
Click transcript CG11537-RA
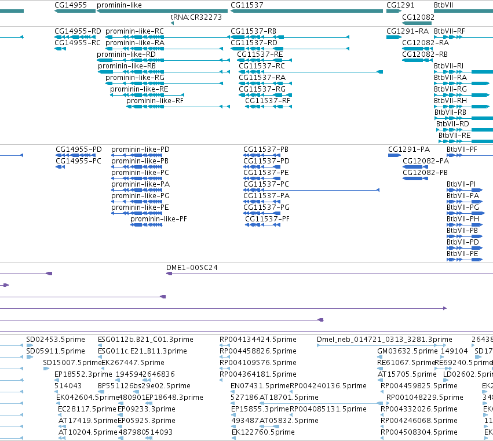click(262, 78)
